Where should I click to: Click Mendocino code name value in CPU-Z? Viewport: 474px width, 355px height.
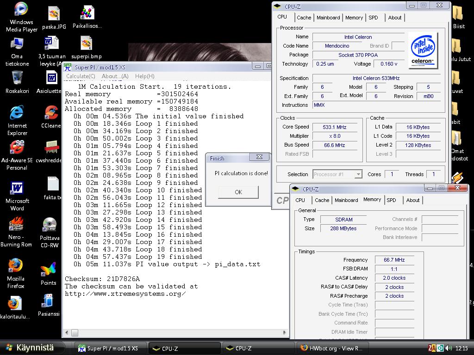337,46
